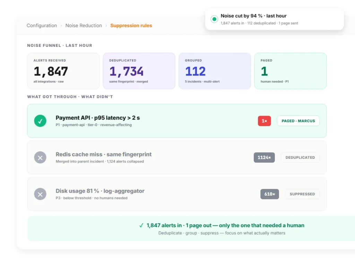Open the Configuration breadcrumb
Image resolution: width=355 pixels, height=266 pixels.
pos(42,26)
